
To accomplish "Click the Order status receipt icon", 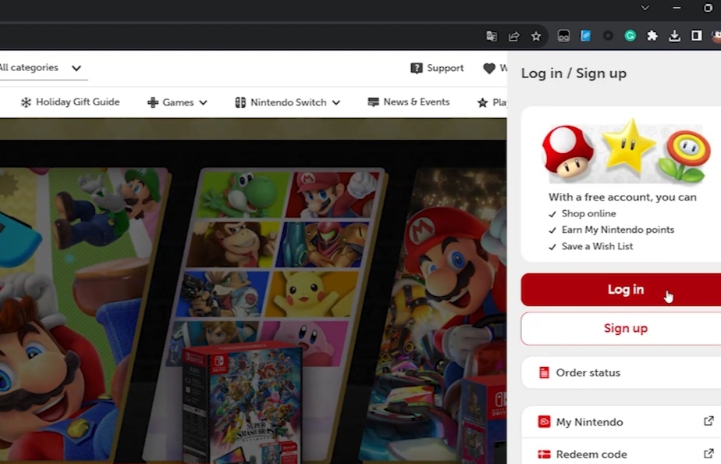I will (x=544, y=373).
